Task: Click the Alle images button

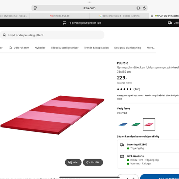Action: (x=73, y=162)
